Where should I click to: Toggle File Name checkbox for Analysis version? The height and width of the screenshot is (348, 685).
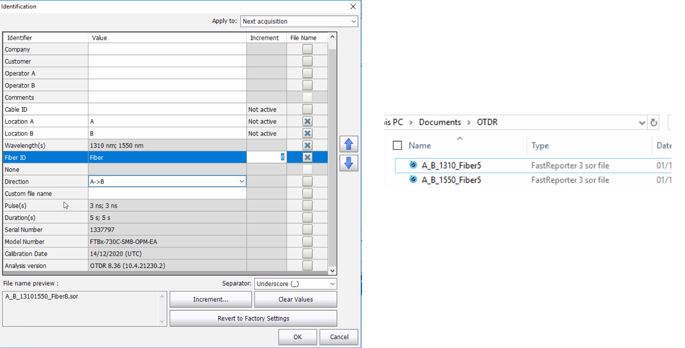pos(307,266)
